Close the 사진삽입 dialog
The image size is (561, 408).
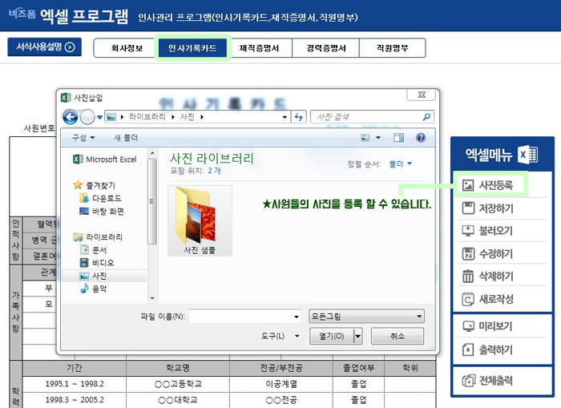(x=422, y=95)
